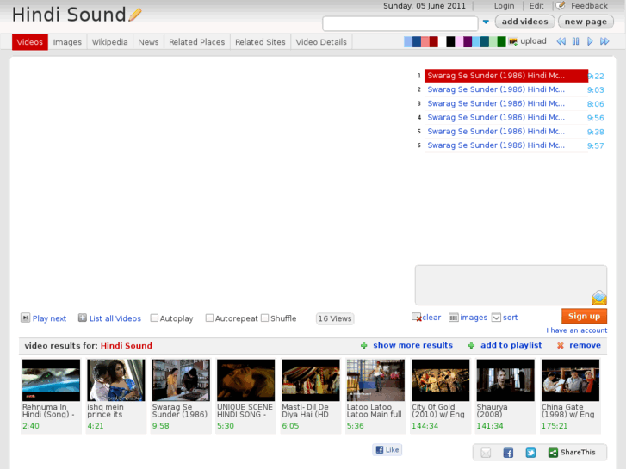Click the pencil edit icon beside Hindi Sound
Viewport: 626px width, 469px height.
(135, 15)
